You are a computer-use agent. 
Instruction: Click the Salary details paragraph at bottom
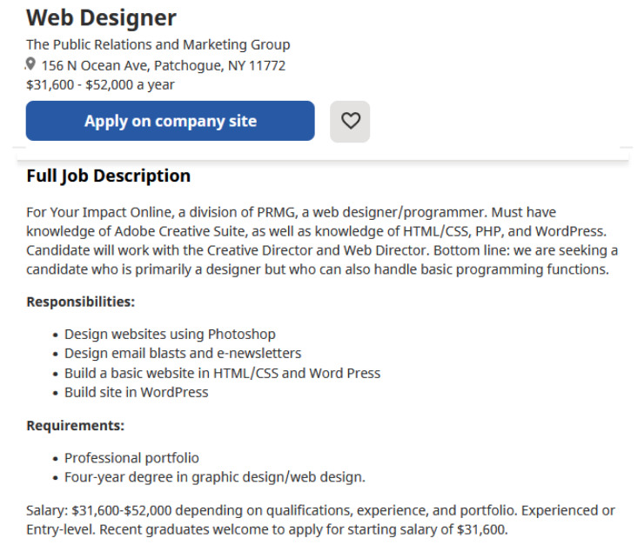point(320,519)
